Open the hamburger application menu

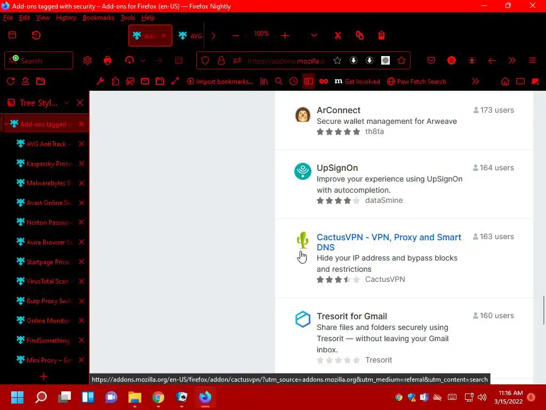[x=533, y=61]
